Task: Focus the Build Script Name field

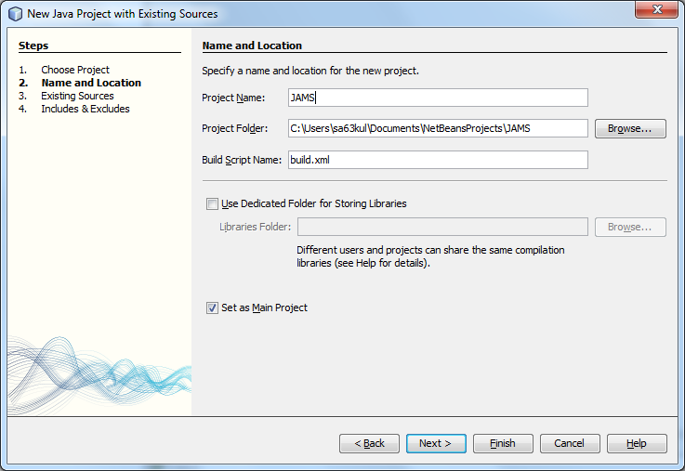Action: tap(438, 160)
